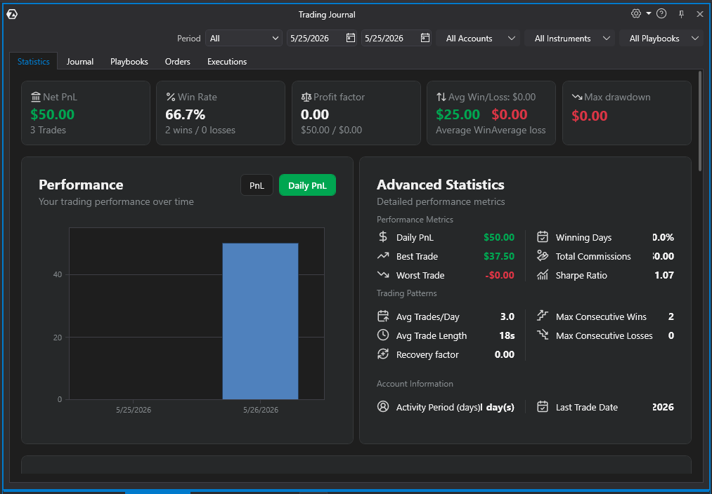This screenshot has width=712, height=494.
Task: Click the Max drawdown $0.00 value
Action: click(590, 116)
